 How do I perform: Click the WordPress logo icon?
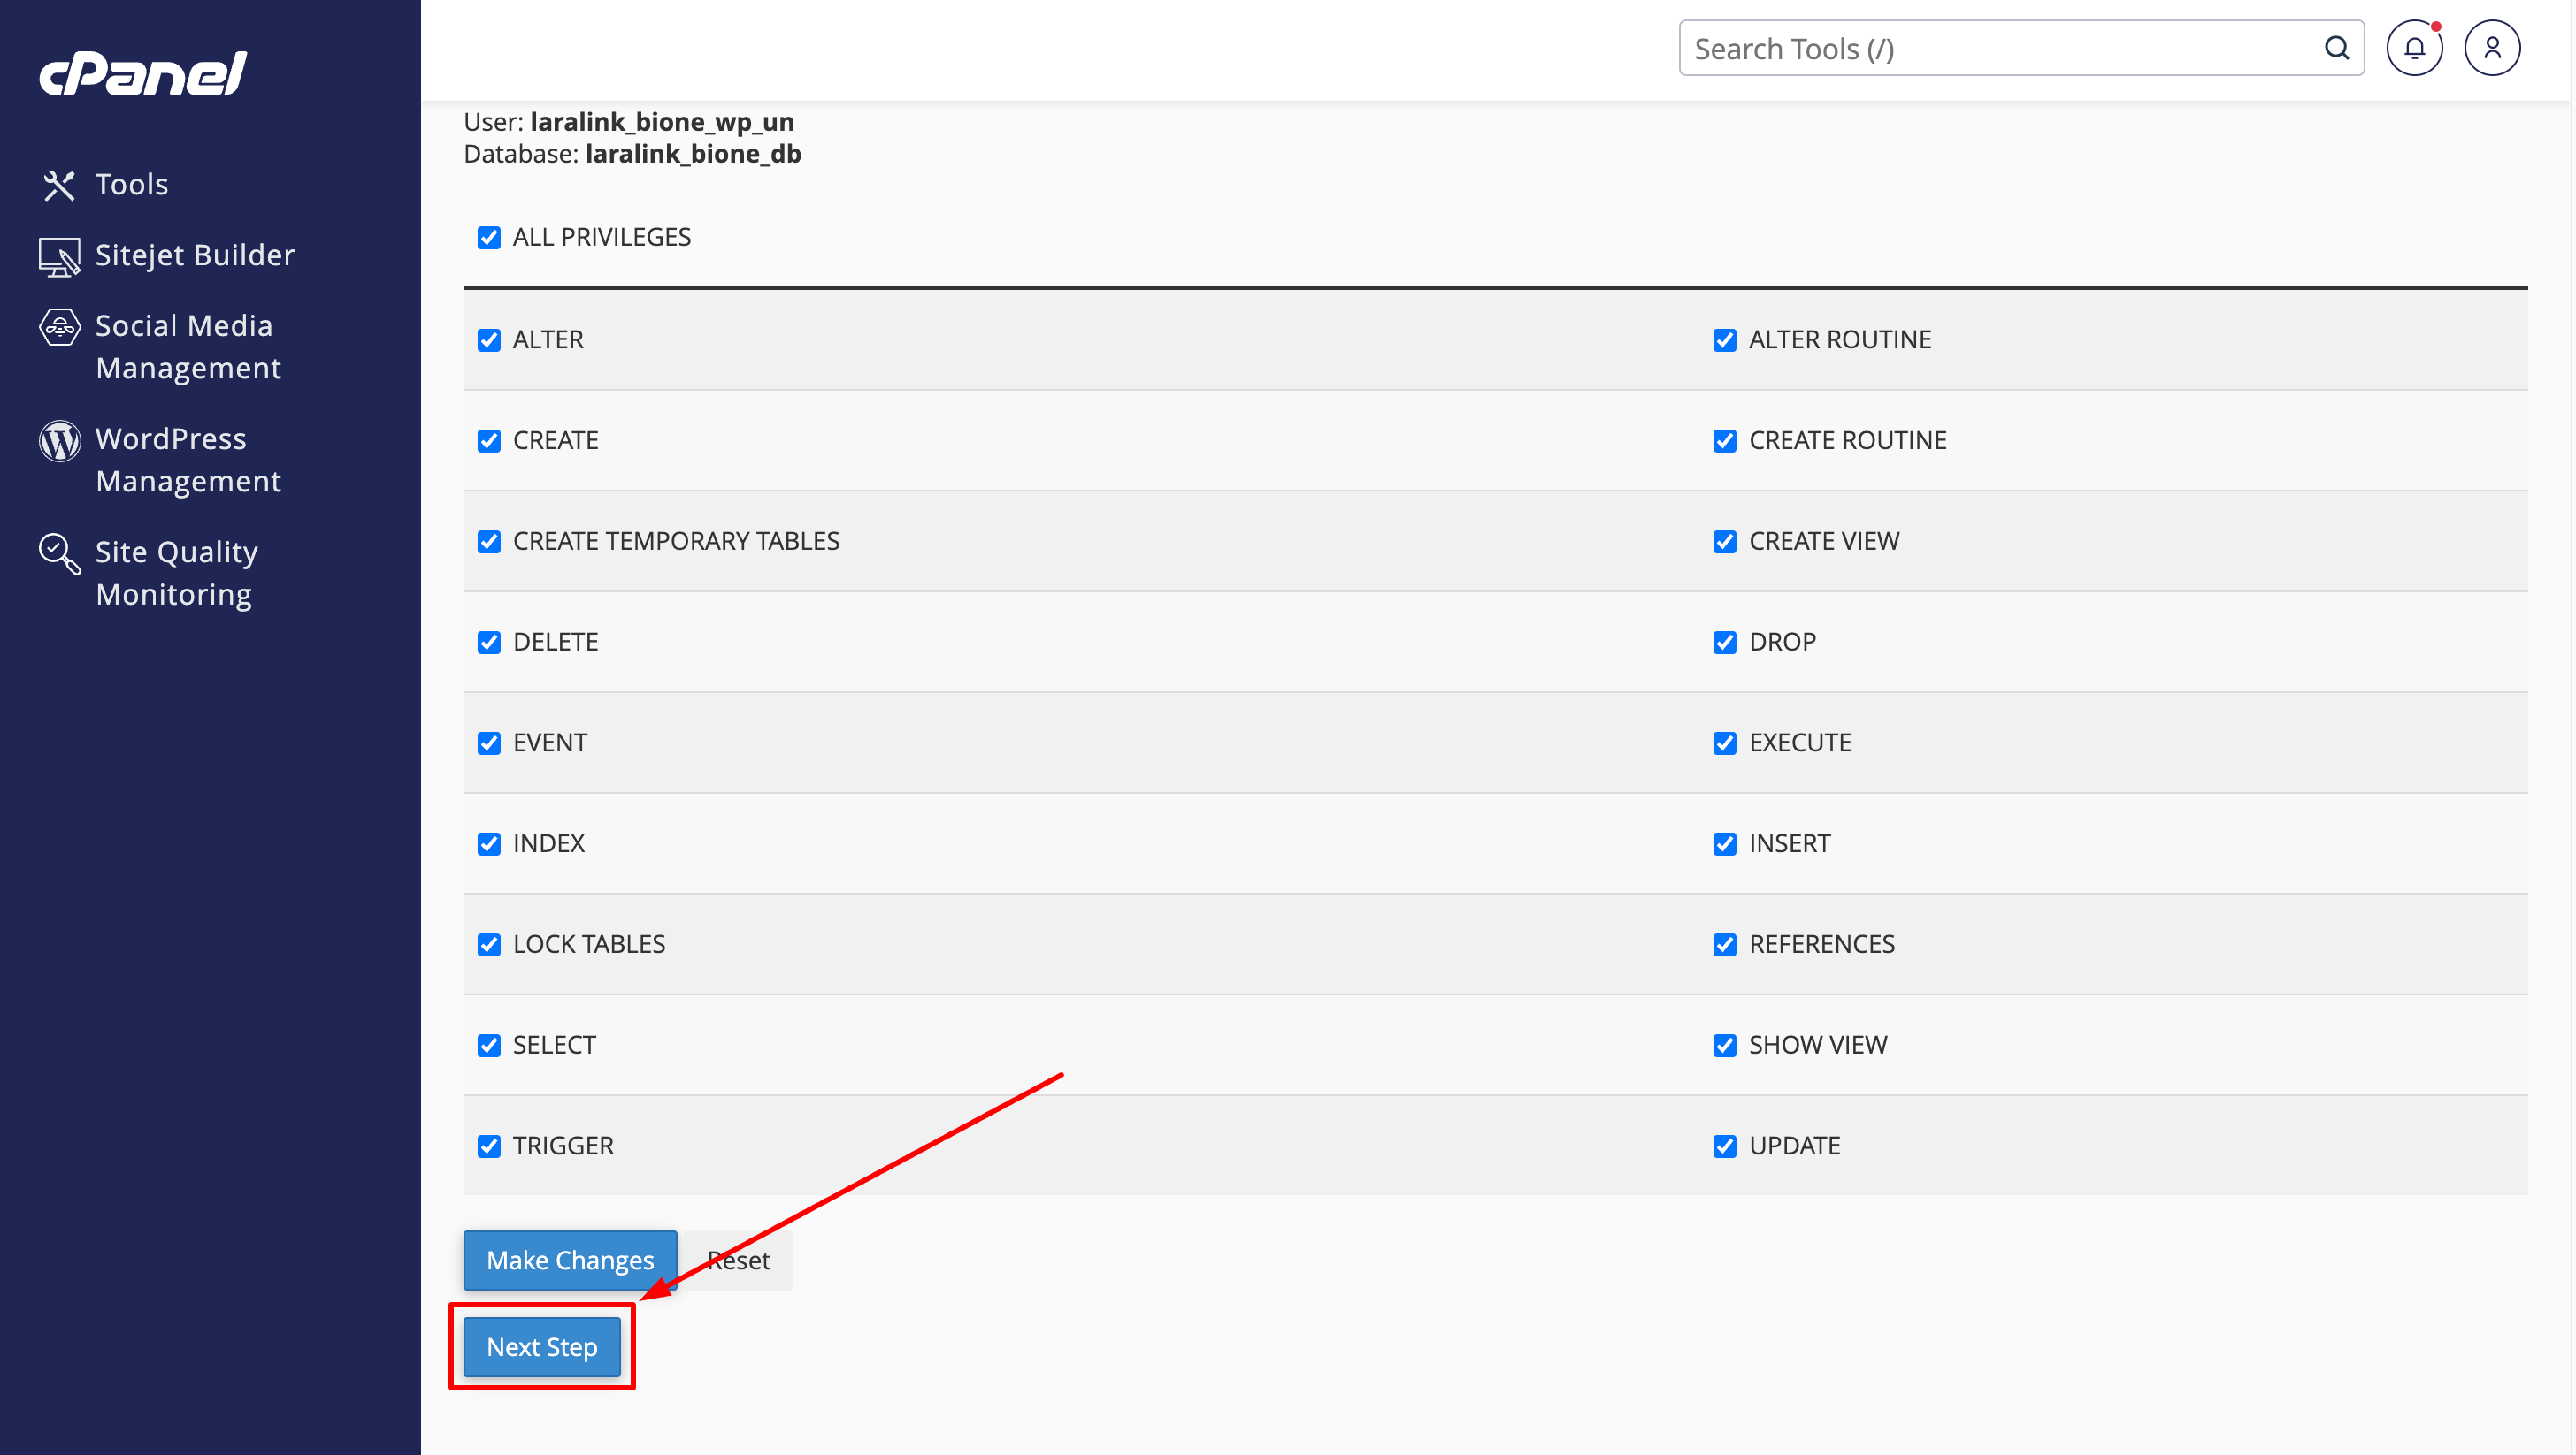coord(59,439)
